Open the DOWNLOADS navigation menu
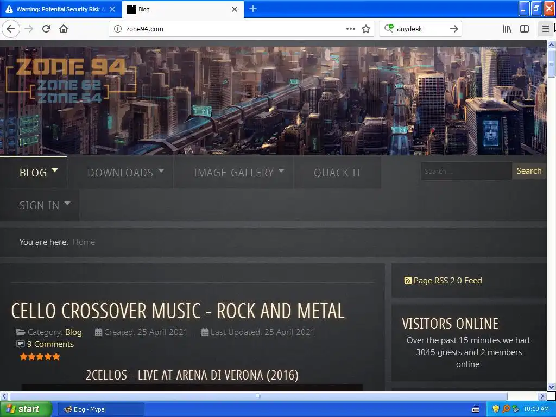 121,173
